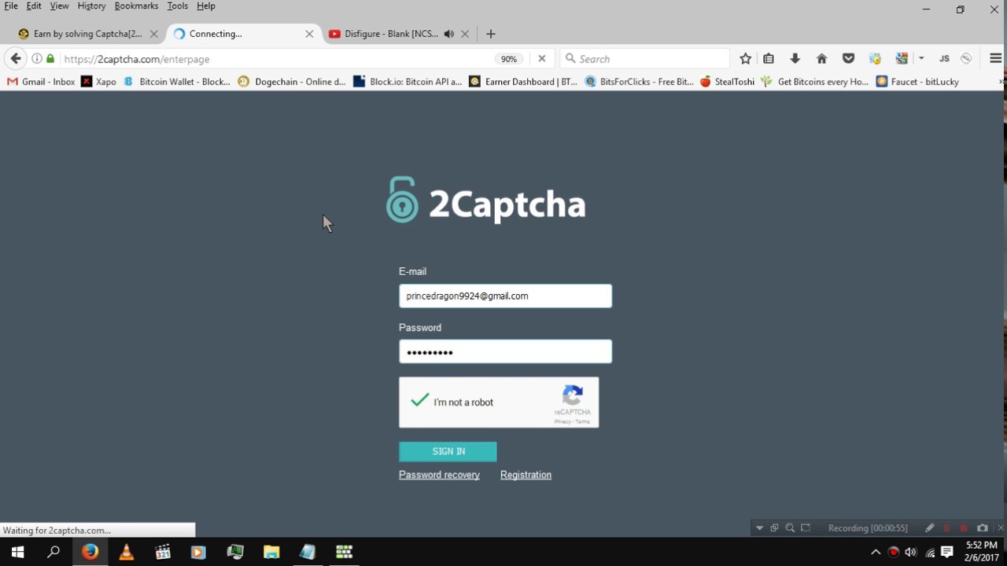The image size is (1007, 566).
Task: Click the recorder window-select icon
Action: click(775, 528)
